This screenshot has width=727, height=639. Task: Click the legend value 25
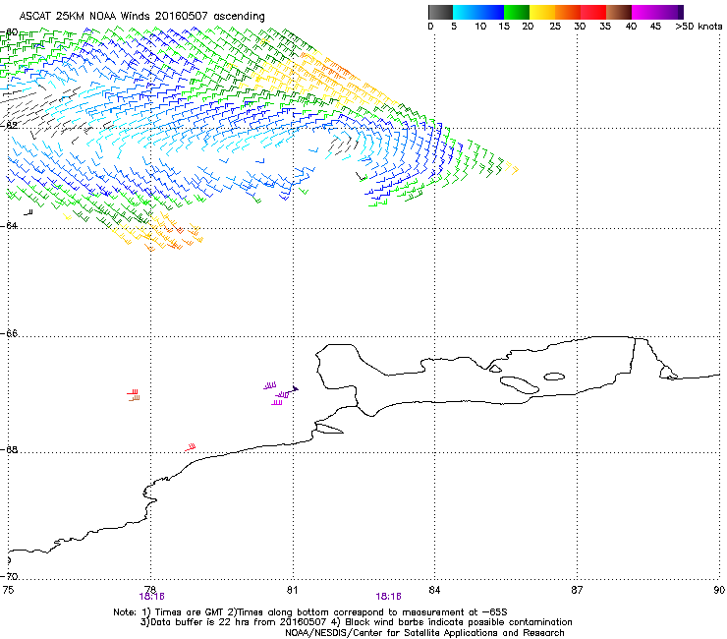pos(555,27)
